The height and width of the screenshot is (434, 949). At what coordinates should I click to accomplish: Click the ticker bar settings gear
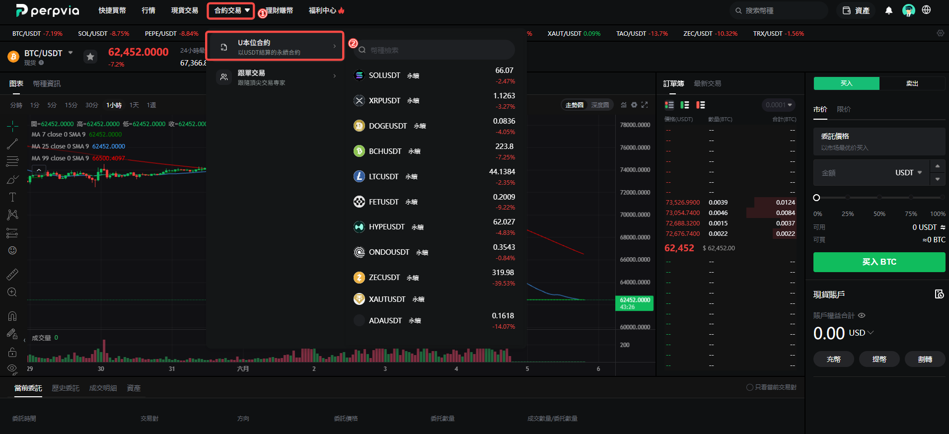941,33
